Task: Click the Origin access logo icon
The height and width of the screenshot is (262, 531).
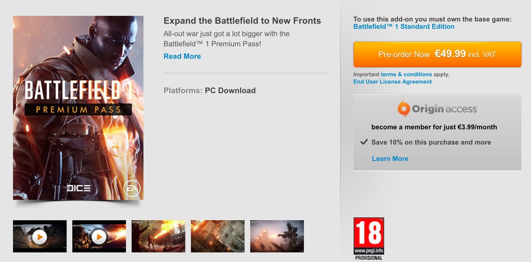Action: click(403, 109)
